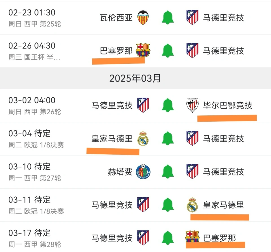
Task: Open team 赫塔费 name link
Action: pos(120,172)
